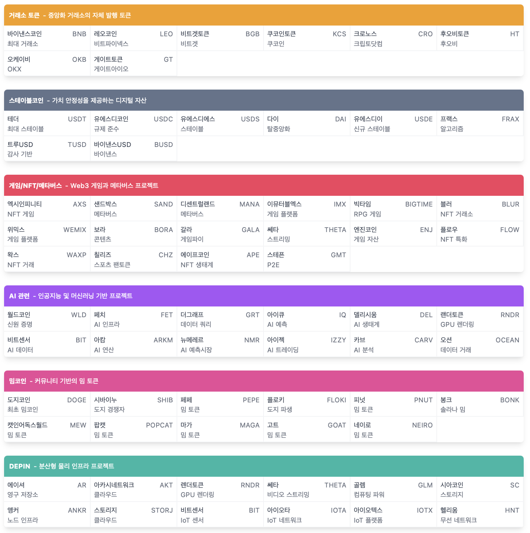
Task: Click the 스테이블코인 section header
Action: point(264,100)
